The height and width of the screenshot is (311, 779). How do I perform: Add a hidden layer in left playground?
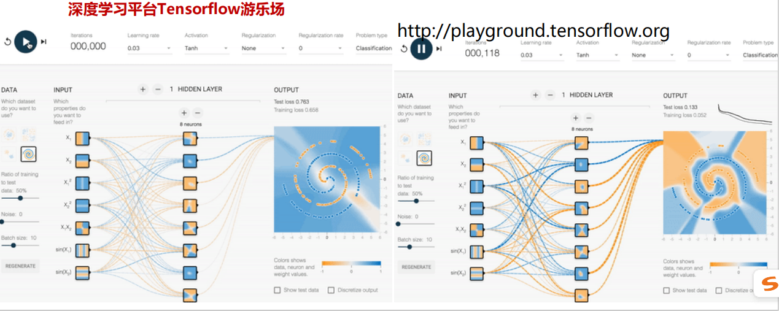pos(142,89)
